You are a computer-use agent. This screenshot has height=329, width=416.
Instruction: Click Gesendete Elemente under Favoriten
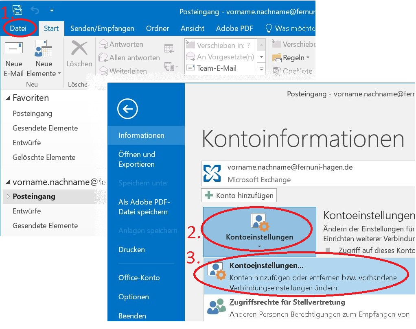coord(45,128)
